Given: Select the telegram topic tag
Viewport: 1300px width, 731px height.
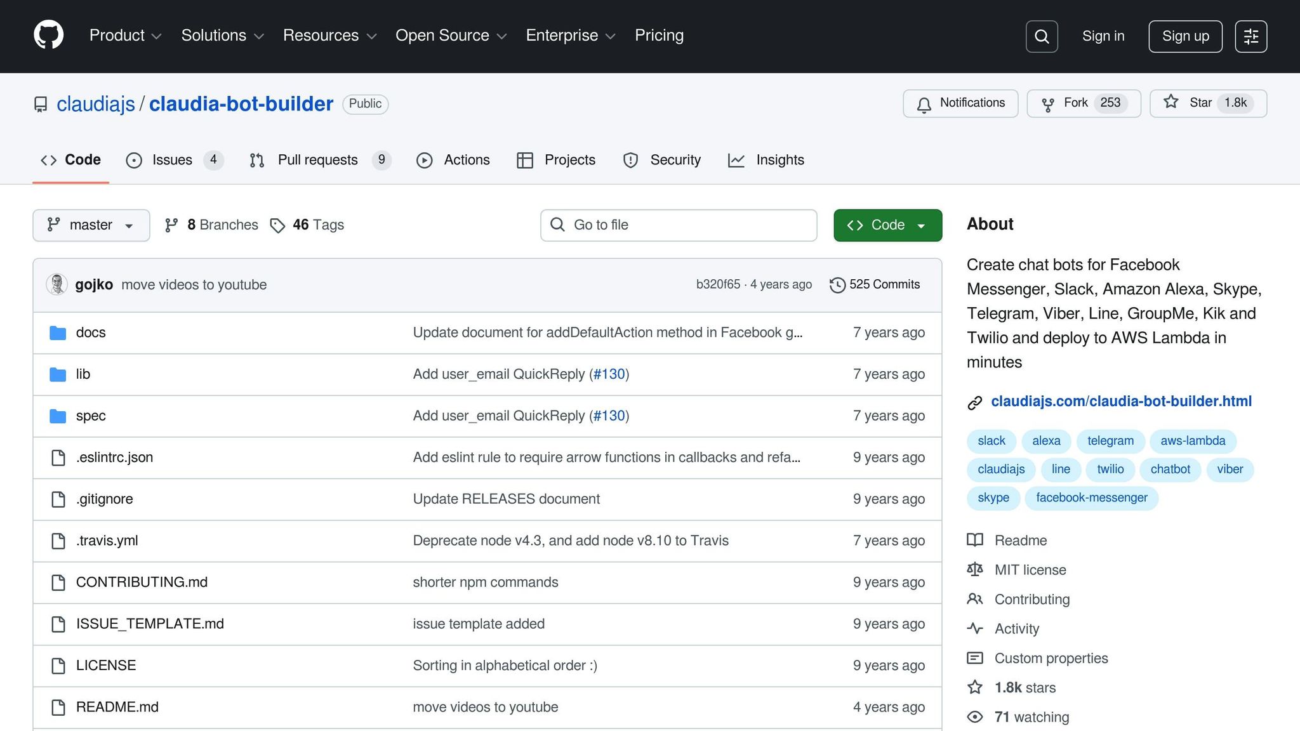Looking at the screenshot, I should pyautogui.click(x=1110, y=441).
